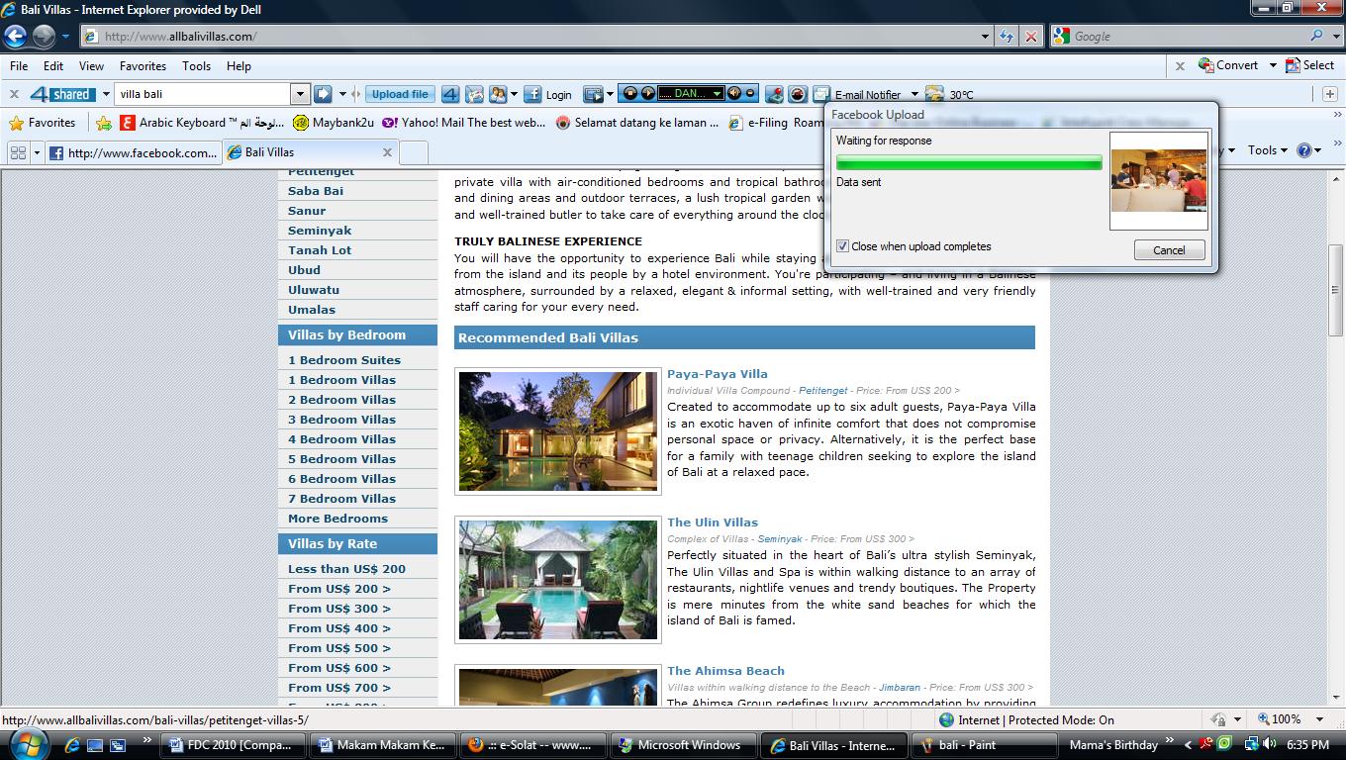Click the 4shared search go arrow

point(323,94)
